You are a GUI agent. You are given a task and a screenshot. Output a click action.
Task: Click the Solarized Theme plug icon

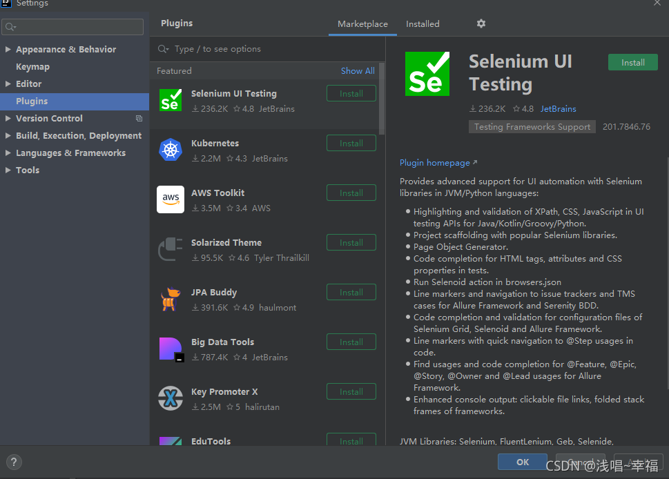point(170,249)
